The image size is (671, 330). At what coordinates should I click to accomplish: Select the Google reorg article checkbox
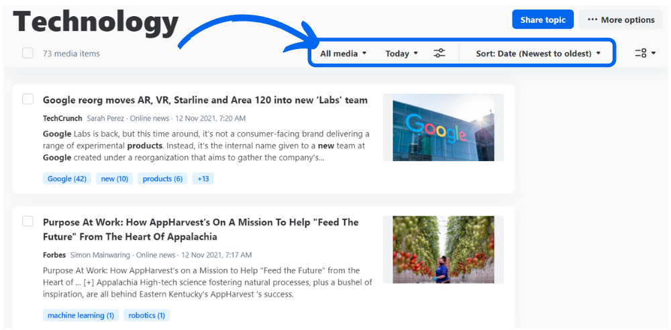tap(28, 99)
